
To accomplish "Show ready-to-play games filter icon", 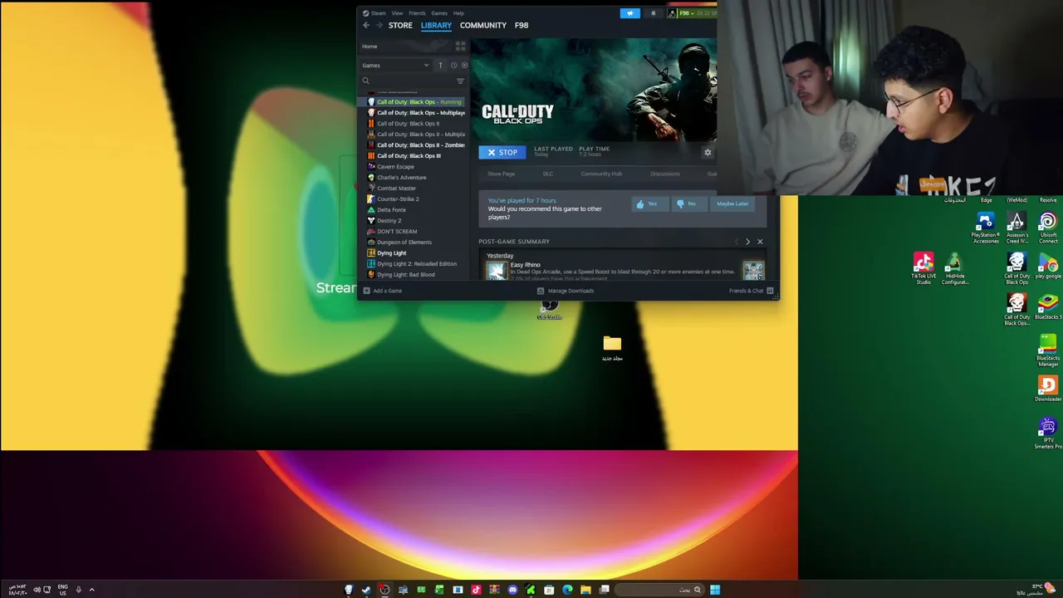I will click(x=464, y=66).
